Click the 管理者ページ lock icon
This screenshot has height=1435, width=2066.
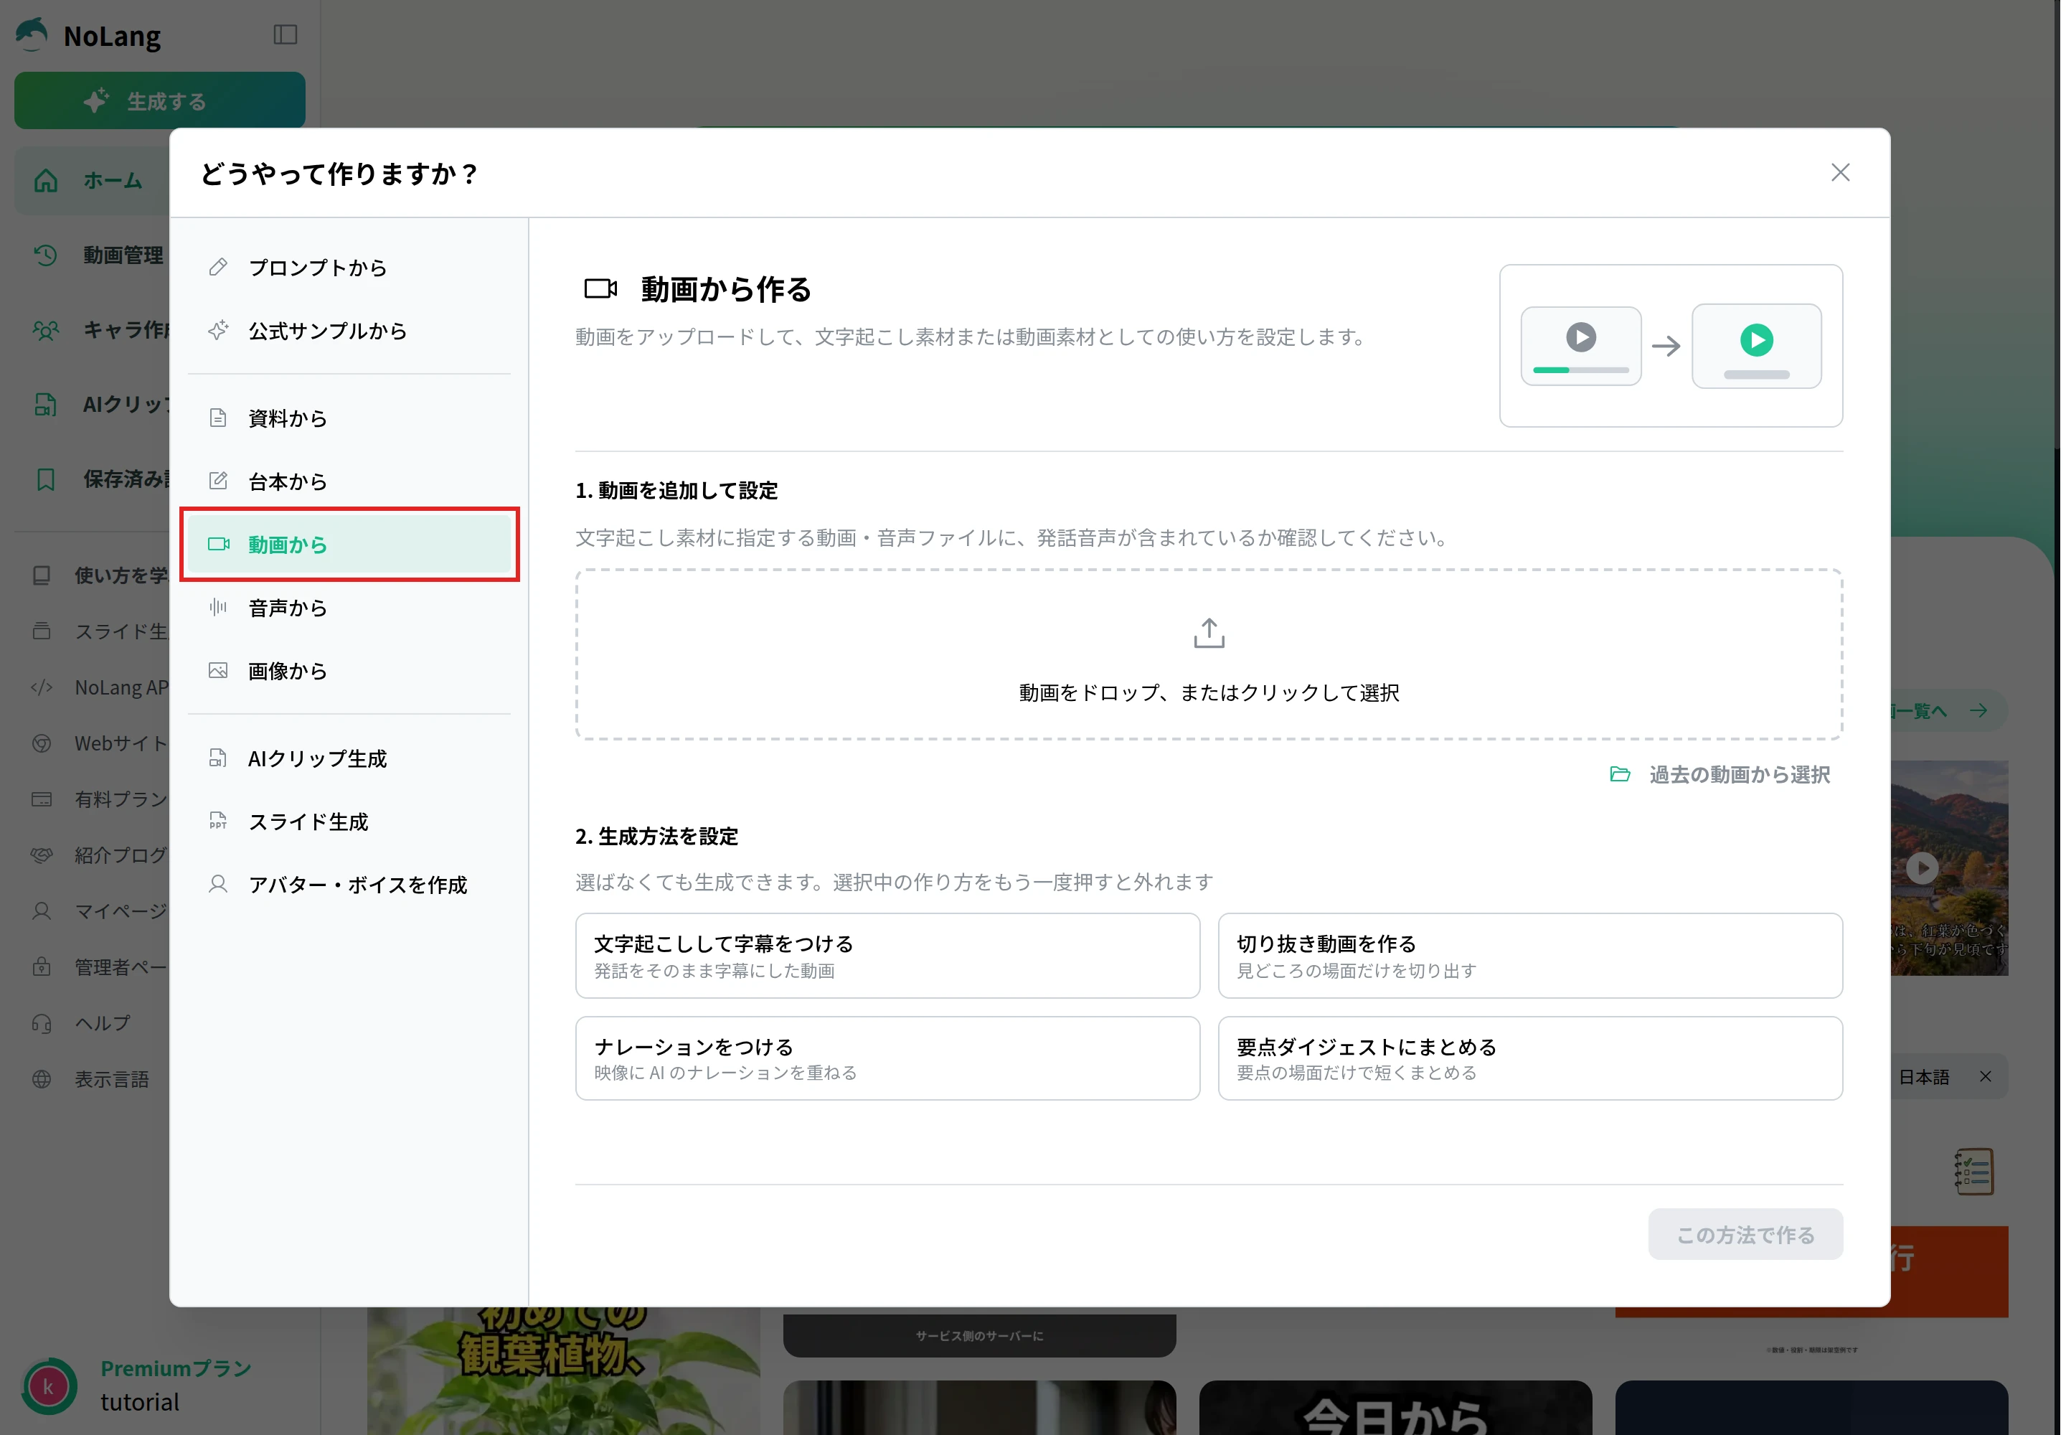click(x=42, y=966)
